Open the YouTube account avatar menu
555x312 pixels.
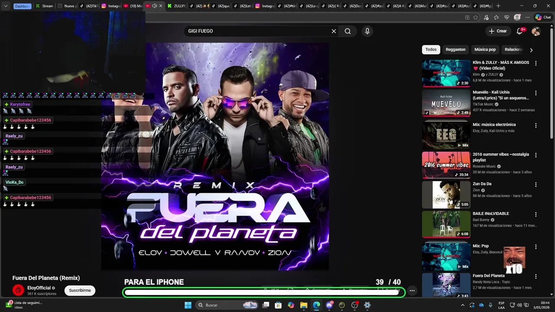coord(536,31)
